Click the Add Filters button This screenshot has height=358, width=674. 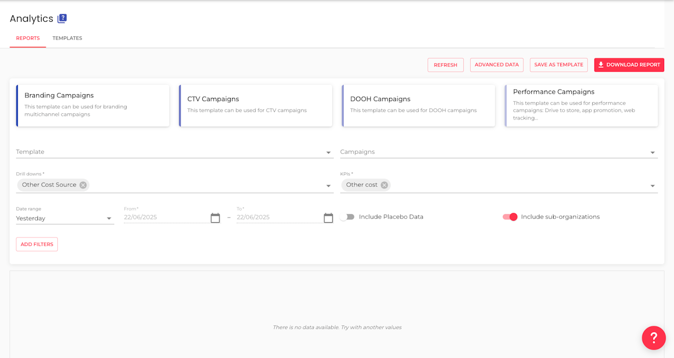point(37,244)
